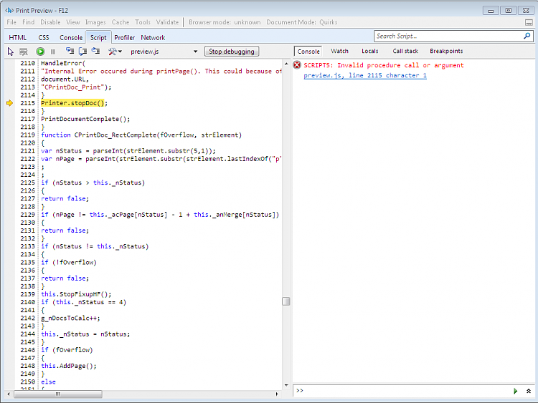Open Browser mode: unknown menu

pos(225,22)
